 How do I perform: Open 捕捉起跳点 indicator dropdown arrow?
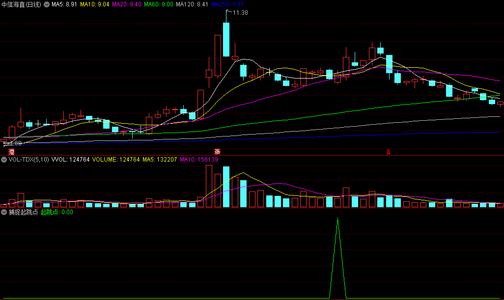[4, 212]
